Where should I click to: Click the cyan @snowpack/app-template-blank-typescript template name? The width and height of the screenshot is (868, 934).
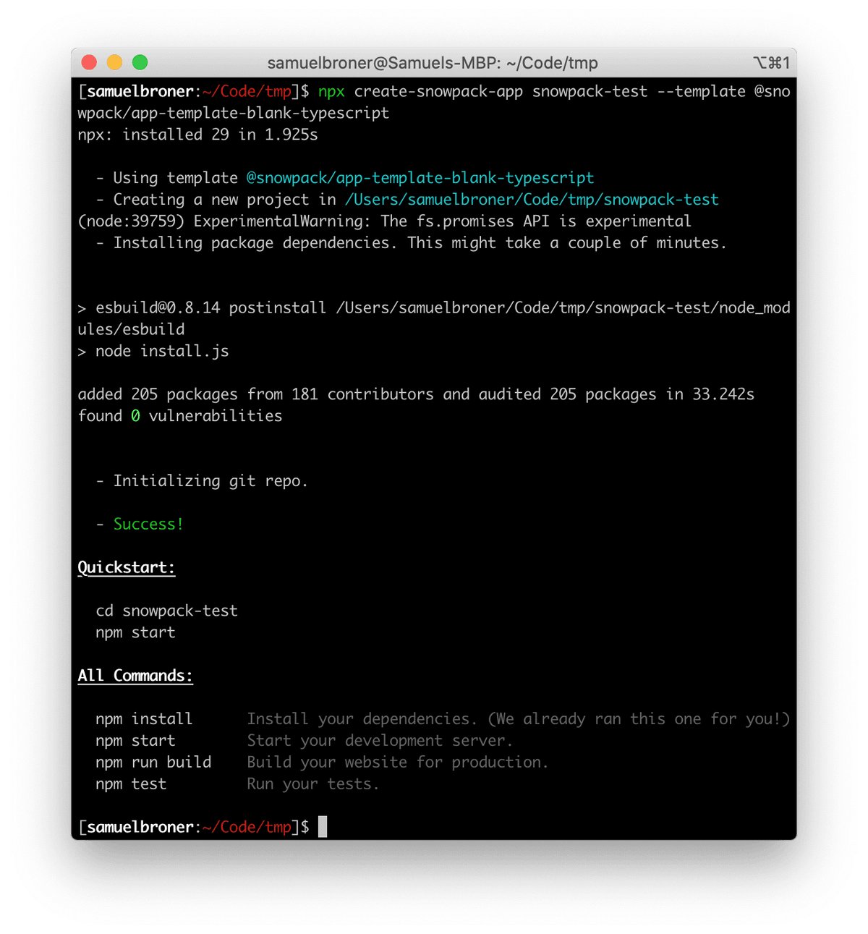[420, 178]
